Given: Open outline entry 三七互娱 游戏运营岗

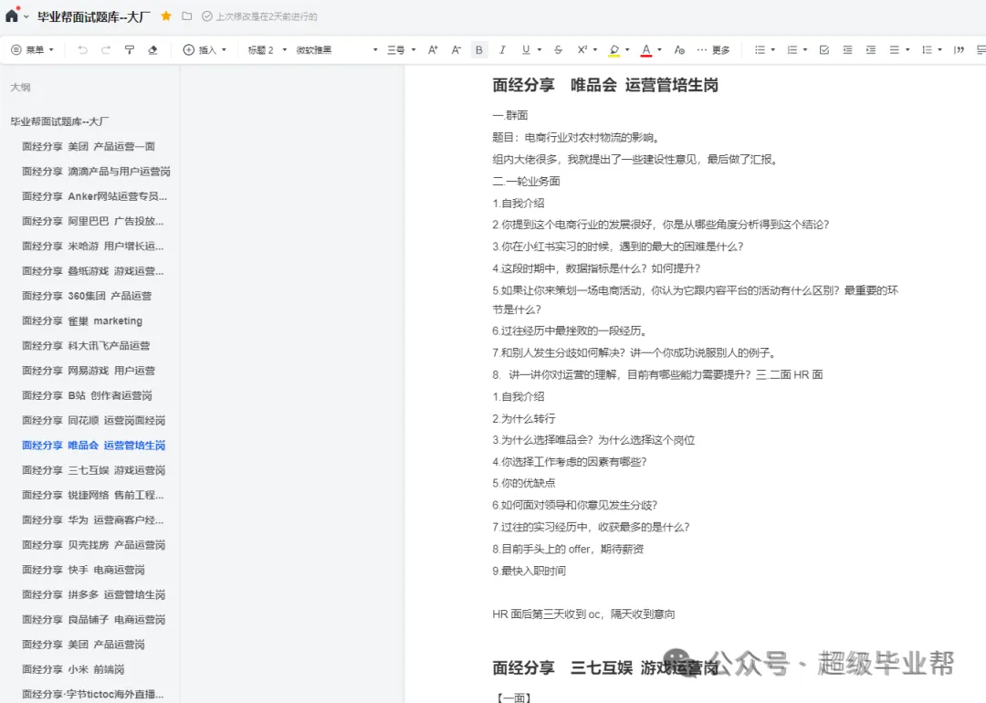Looking at the screenshot, I should 94,469.
